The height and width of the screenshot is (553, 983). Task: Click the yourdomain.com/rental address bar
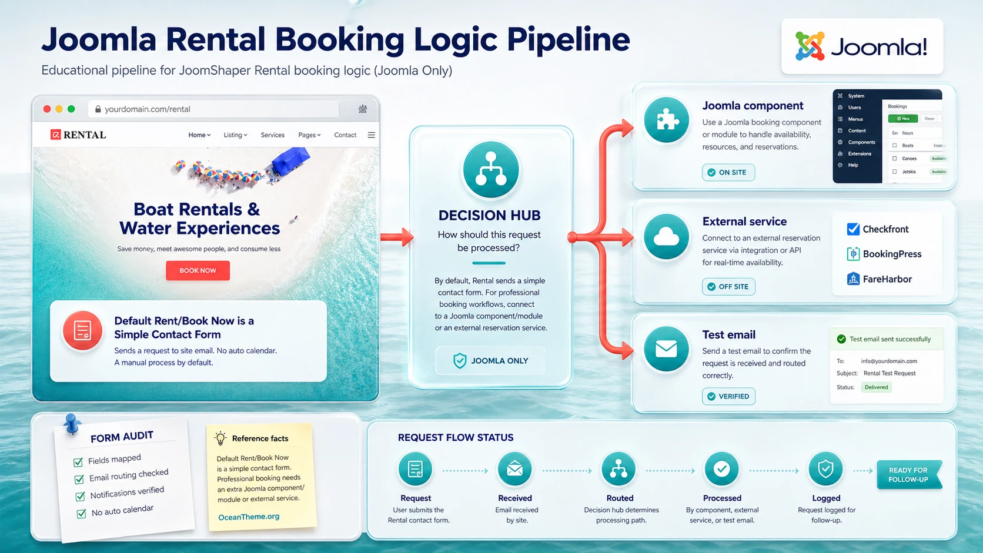tap(214, 109)
